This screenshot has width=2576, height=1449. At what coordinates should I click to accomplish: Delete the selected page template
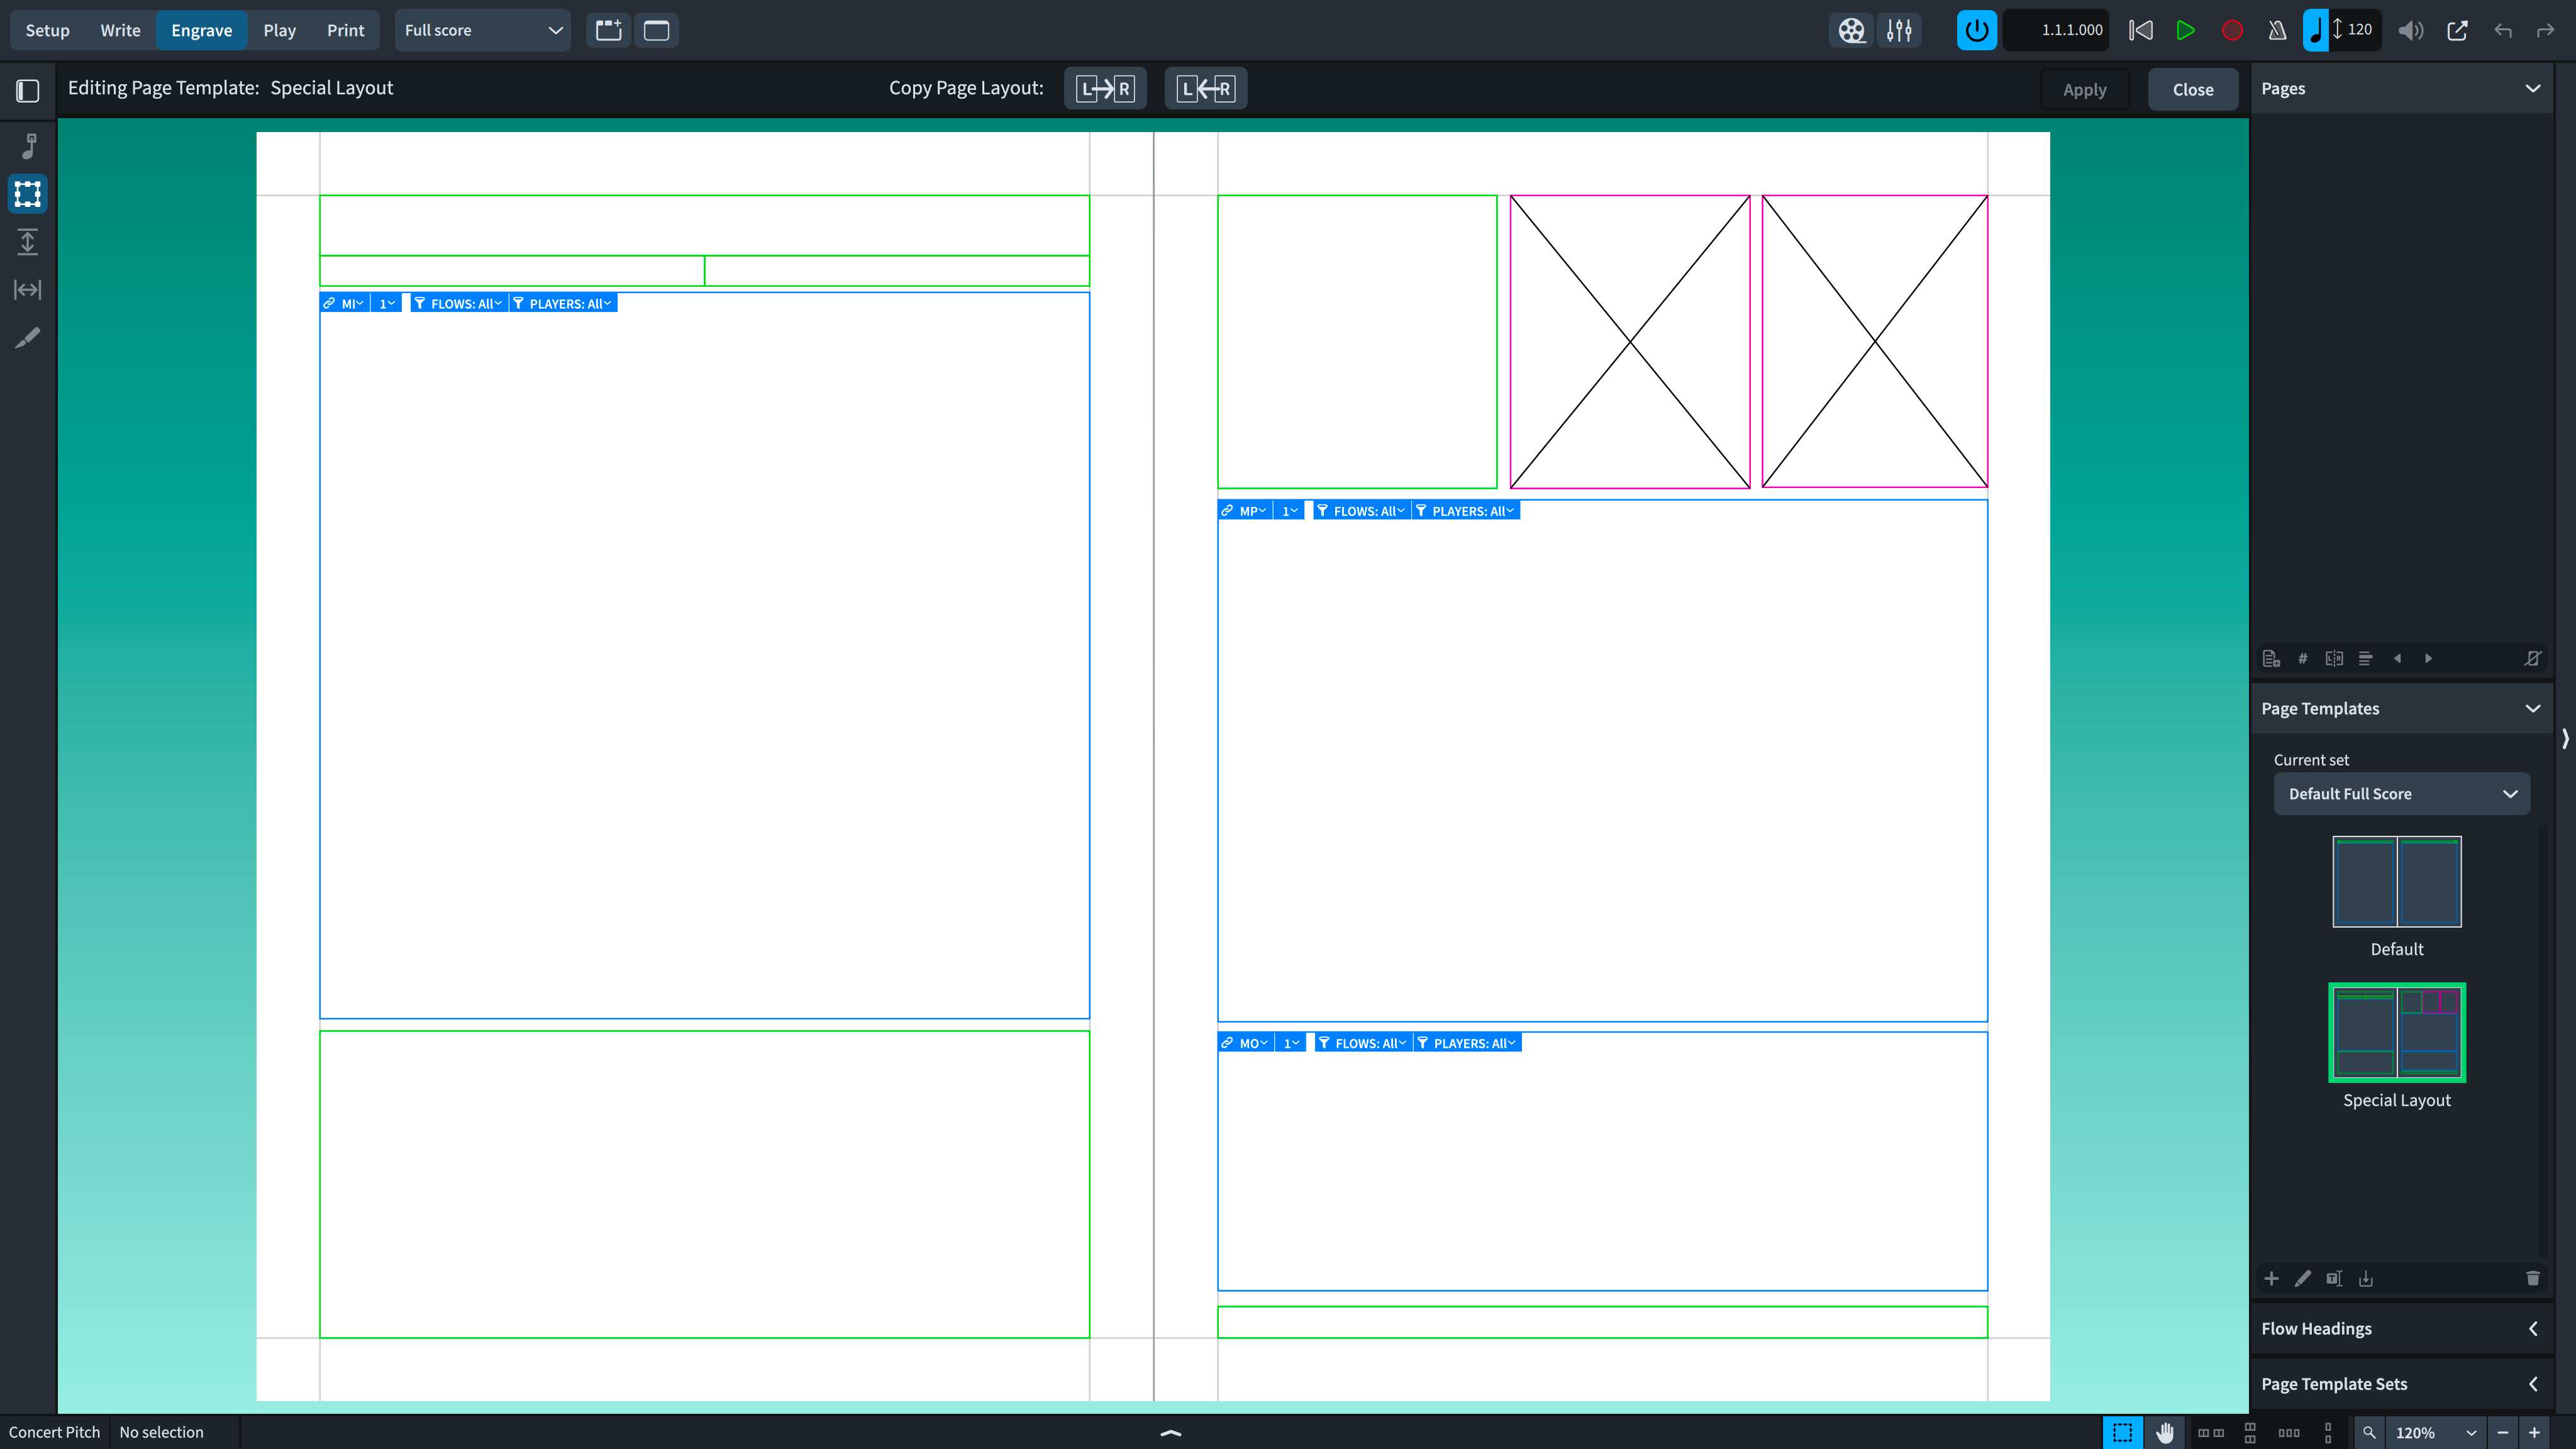coord(2532,1278)
